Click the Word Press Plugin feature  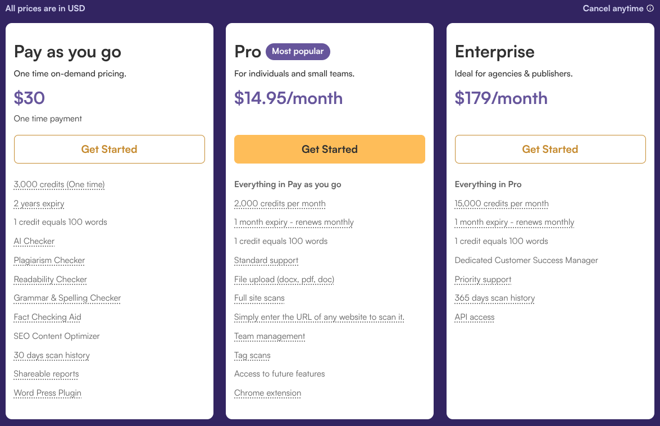click(48, 393)
